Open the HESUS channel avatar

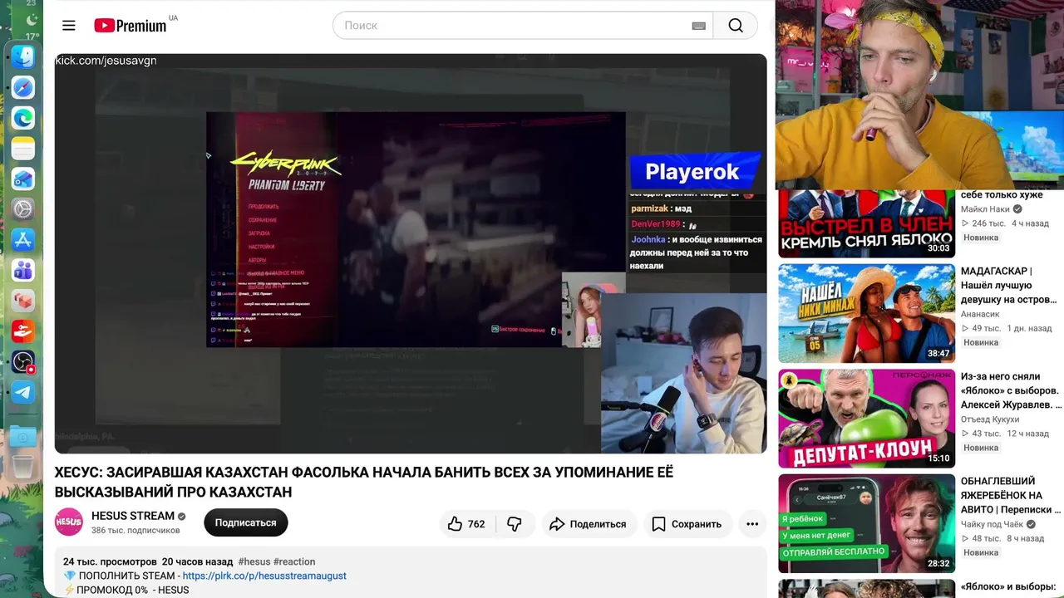coord(69,522)
